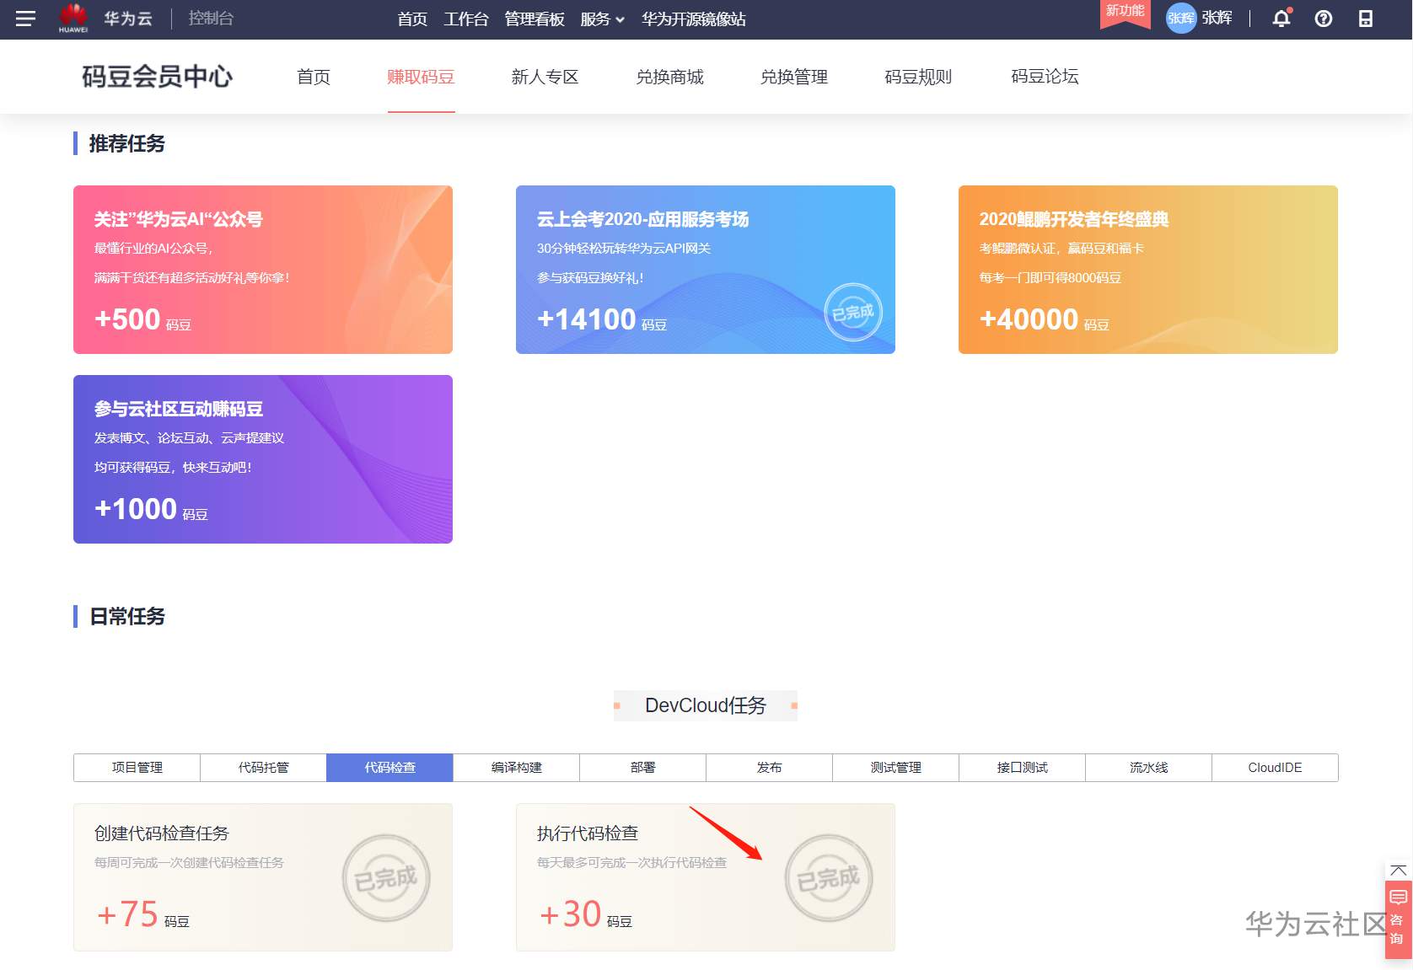Click the +14100 码豆 reward text
The width and height of the screenshot is (1413, 970).
coord(602,320)
